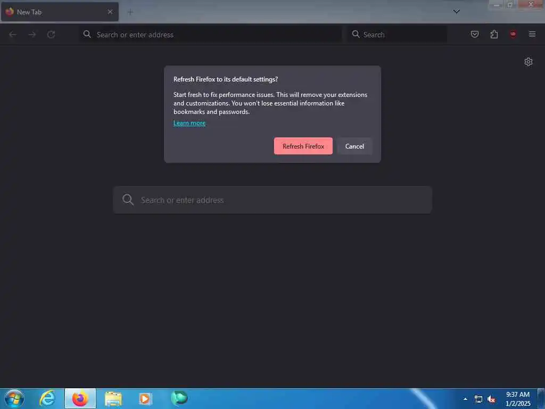Open the muted volume tray icon
This screenshot has height=409, width=545.
[491, 399]
